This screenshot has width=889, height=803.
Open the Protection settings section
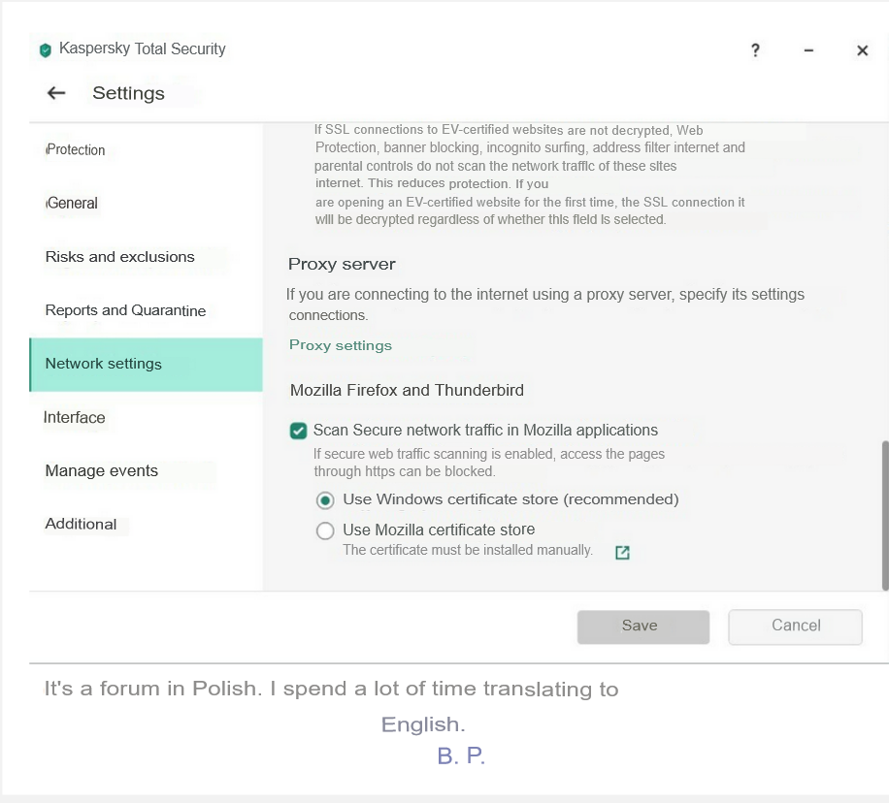tap(76, 150)
